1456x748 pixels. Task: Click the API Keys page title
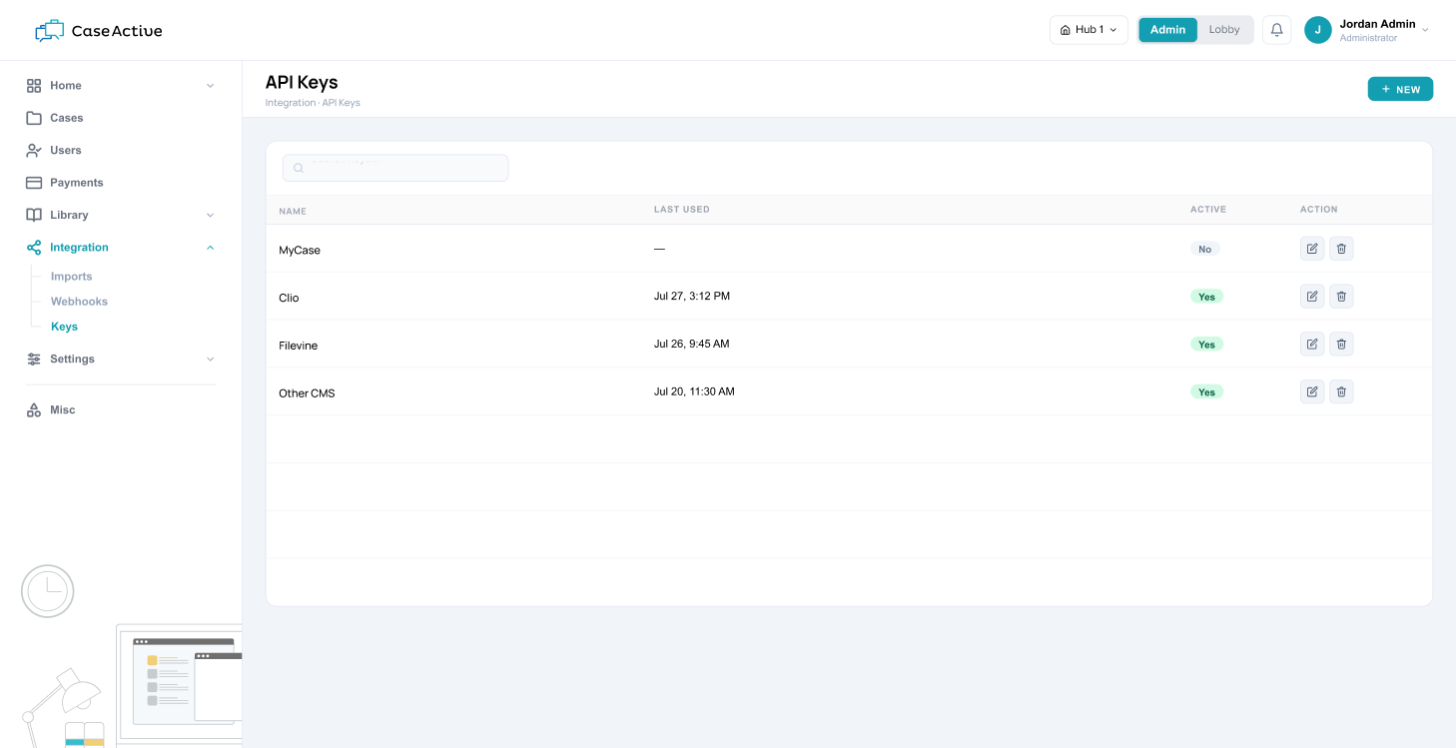[x=302, y=82]
